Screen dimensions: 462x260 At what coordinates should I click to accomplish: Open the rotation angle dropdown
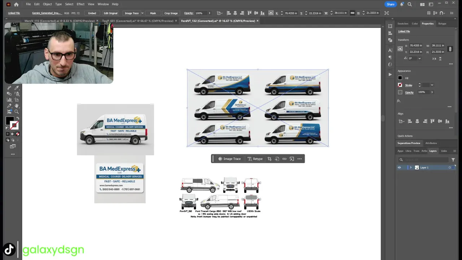click(x=419, y=58)
